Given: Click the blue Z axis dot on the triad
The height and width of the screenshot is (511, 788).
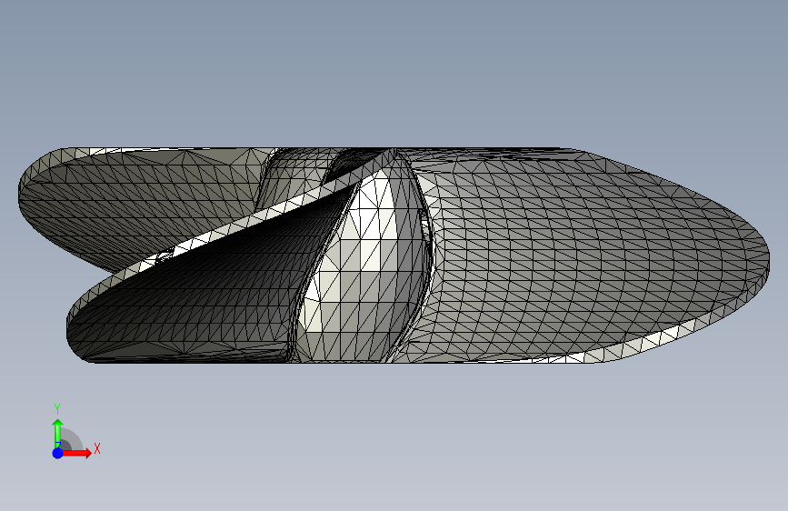Looking at the screenshot, I should point(58,453).
